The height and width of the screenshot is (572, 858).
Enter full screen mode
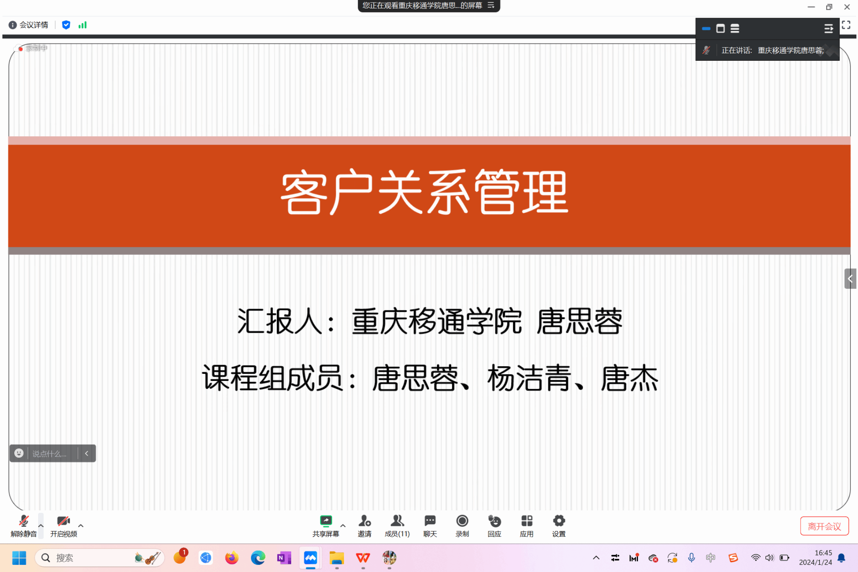846,25
